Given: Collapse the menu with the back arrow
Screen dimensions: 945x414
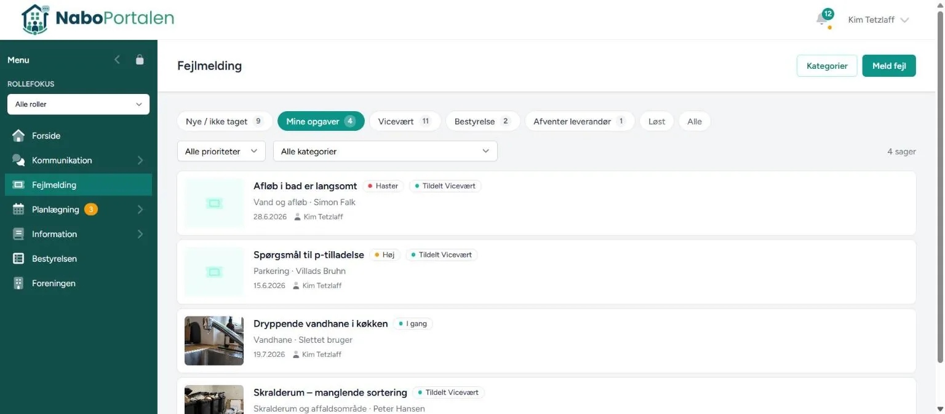Looking at the screenshot, I should (118, 60).
